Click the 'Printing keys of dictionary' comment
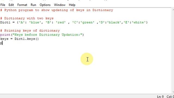The height and width of the screenshot is (98, 174). click(30, 31)
